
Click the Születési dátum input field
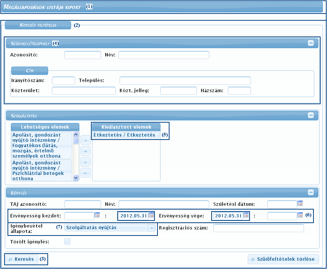(x=282, y=204)
